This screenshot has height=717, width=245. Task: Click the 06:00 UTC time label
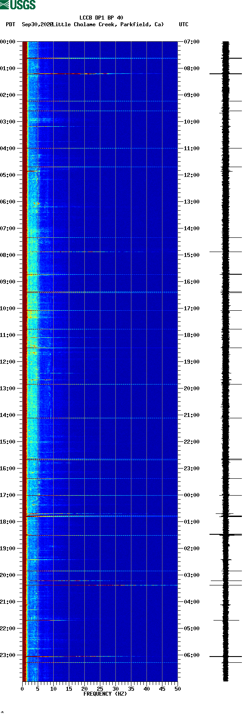pyautogui.click(x=192, y=655)
